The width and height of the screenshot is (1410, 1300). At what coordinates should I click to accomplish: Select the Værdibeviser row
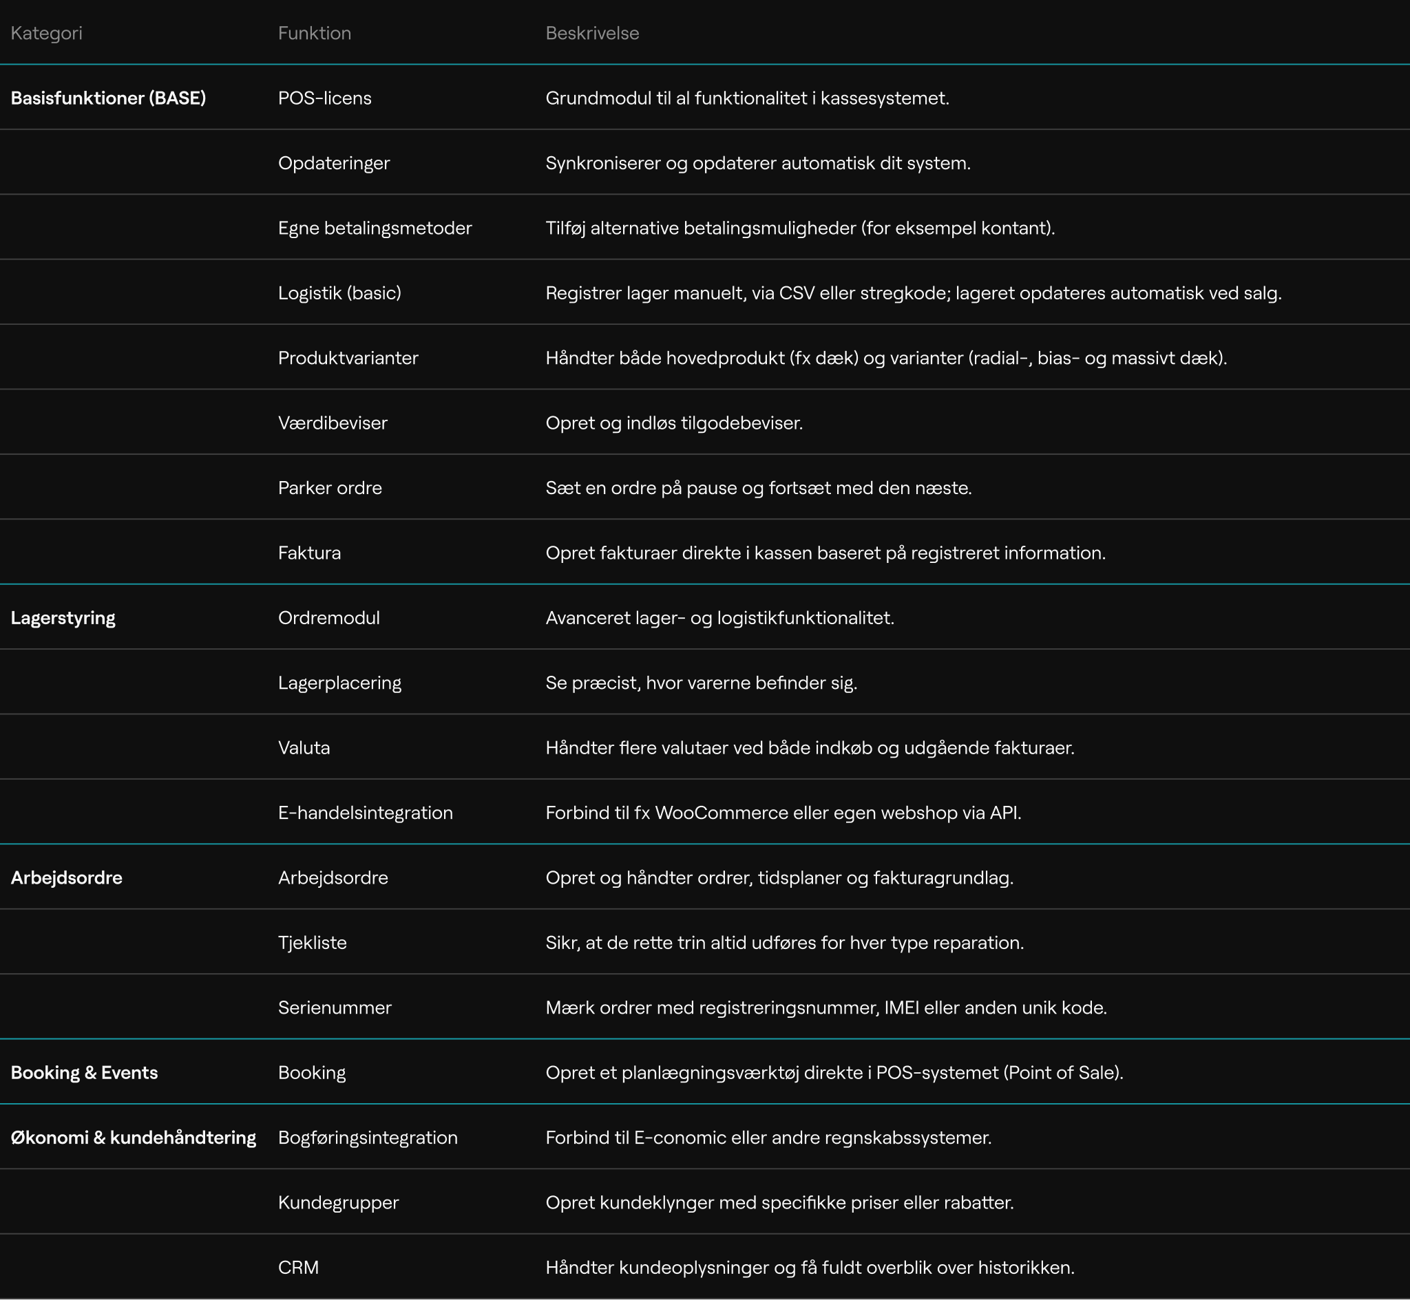pyautogui.click(x=332, y=423)
